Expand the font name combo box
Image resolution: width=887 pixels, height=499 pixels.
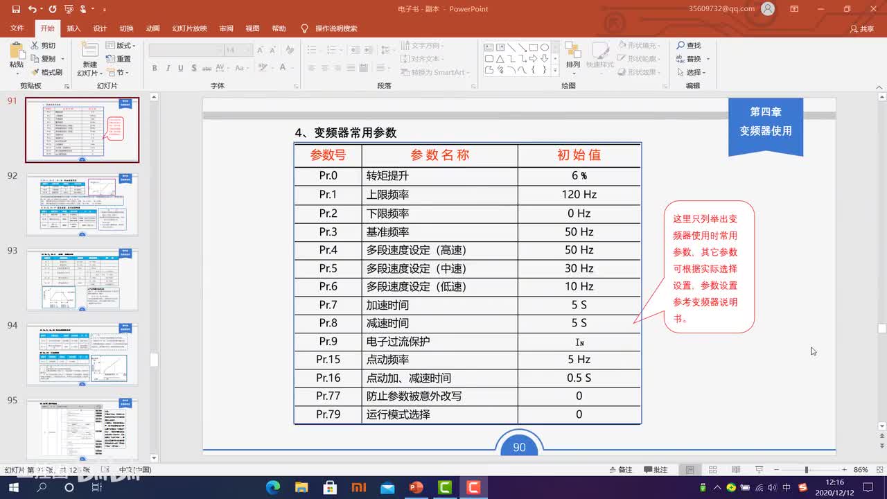point(220,50)
